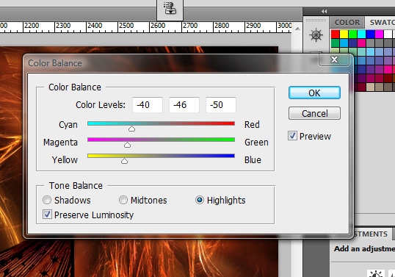Click the Blue label of the slider
The image size is (395, 277).
(253, 159)
